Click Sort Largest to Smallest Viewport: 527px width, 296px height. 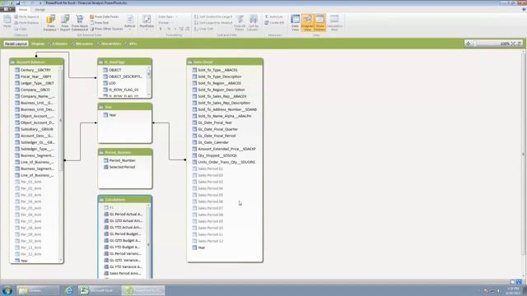pos(213,23)
